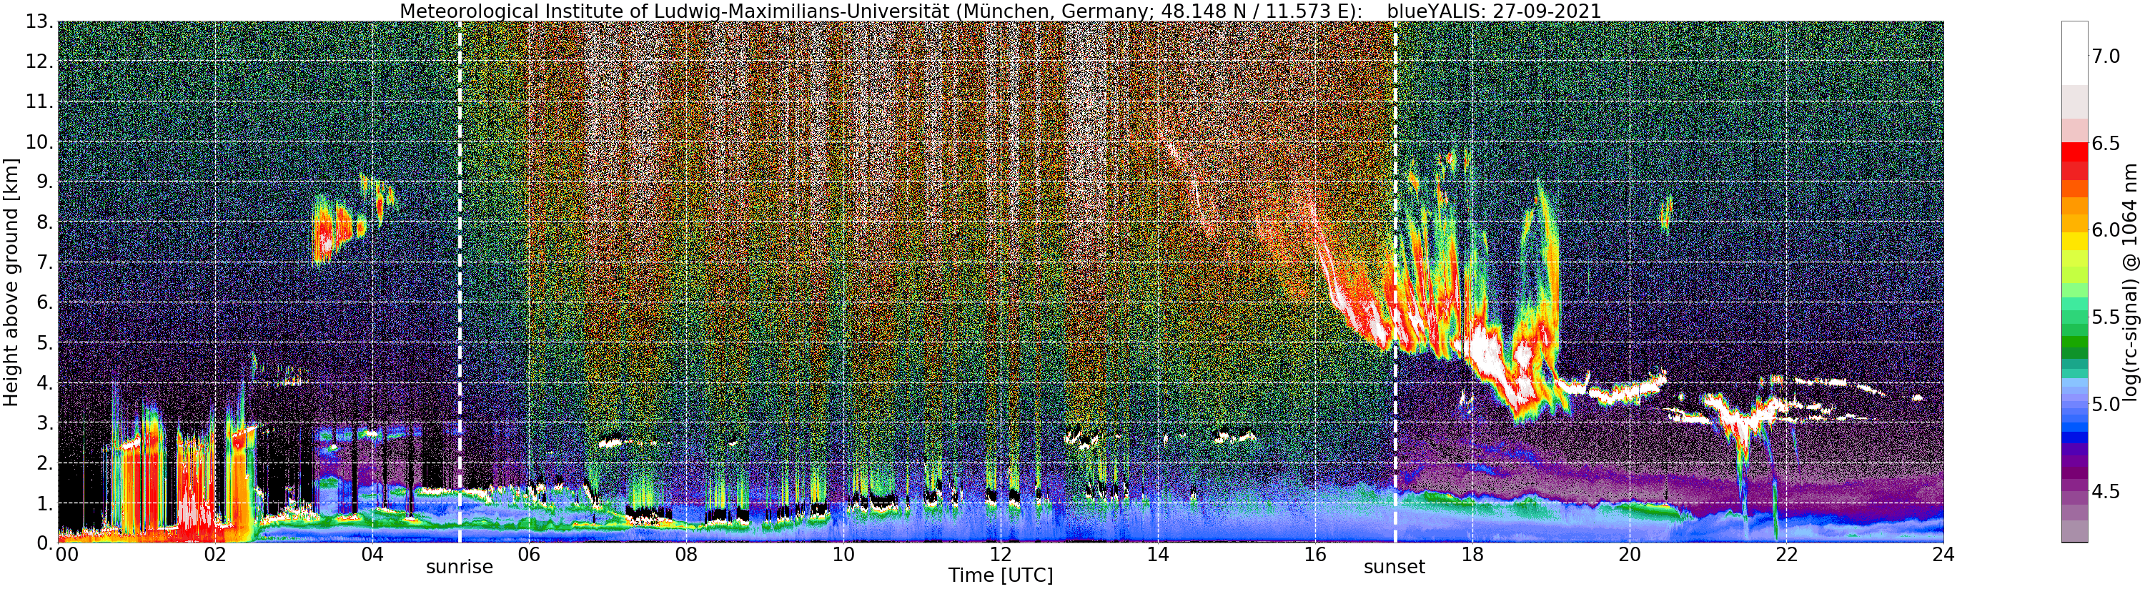Click the 'Height above ground [km]' axis label
Screen dimensions: 2145x589
pyautogui.click(x=11, y=282)
